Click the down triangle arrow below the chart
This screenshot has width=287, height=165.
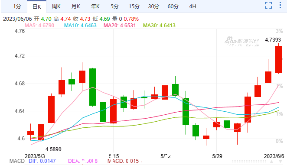(x=280, y=162)
